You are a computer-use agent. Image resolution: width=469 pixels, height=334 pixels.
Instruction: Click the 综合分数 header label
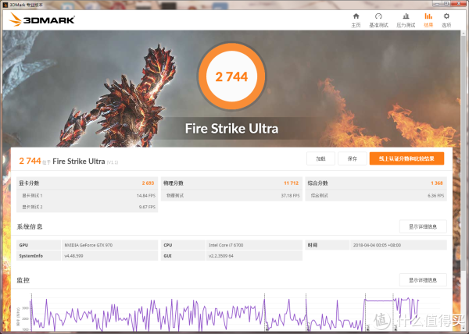pos(317,183)
